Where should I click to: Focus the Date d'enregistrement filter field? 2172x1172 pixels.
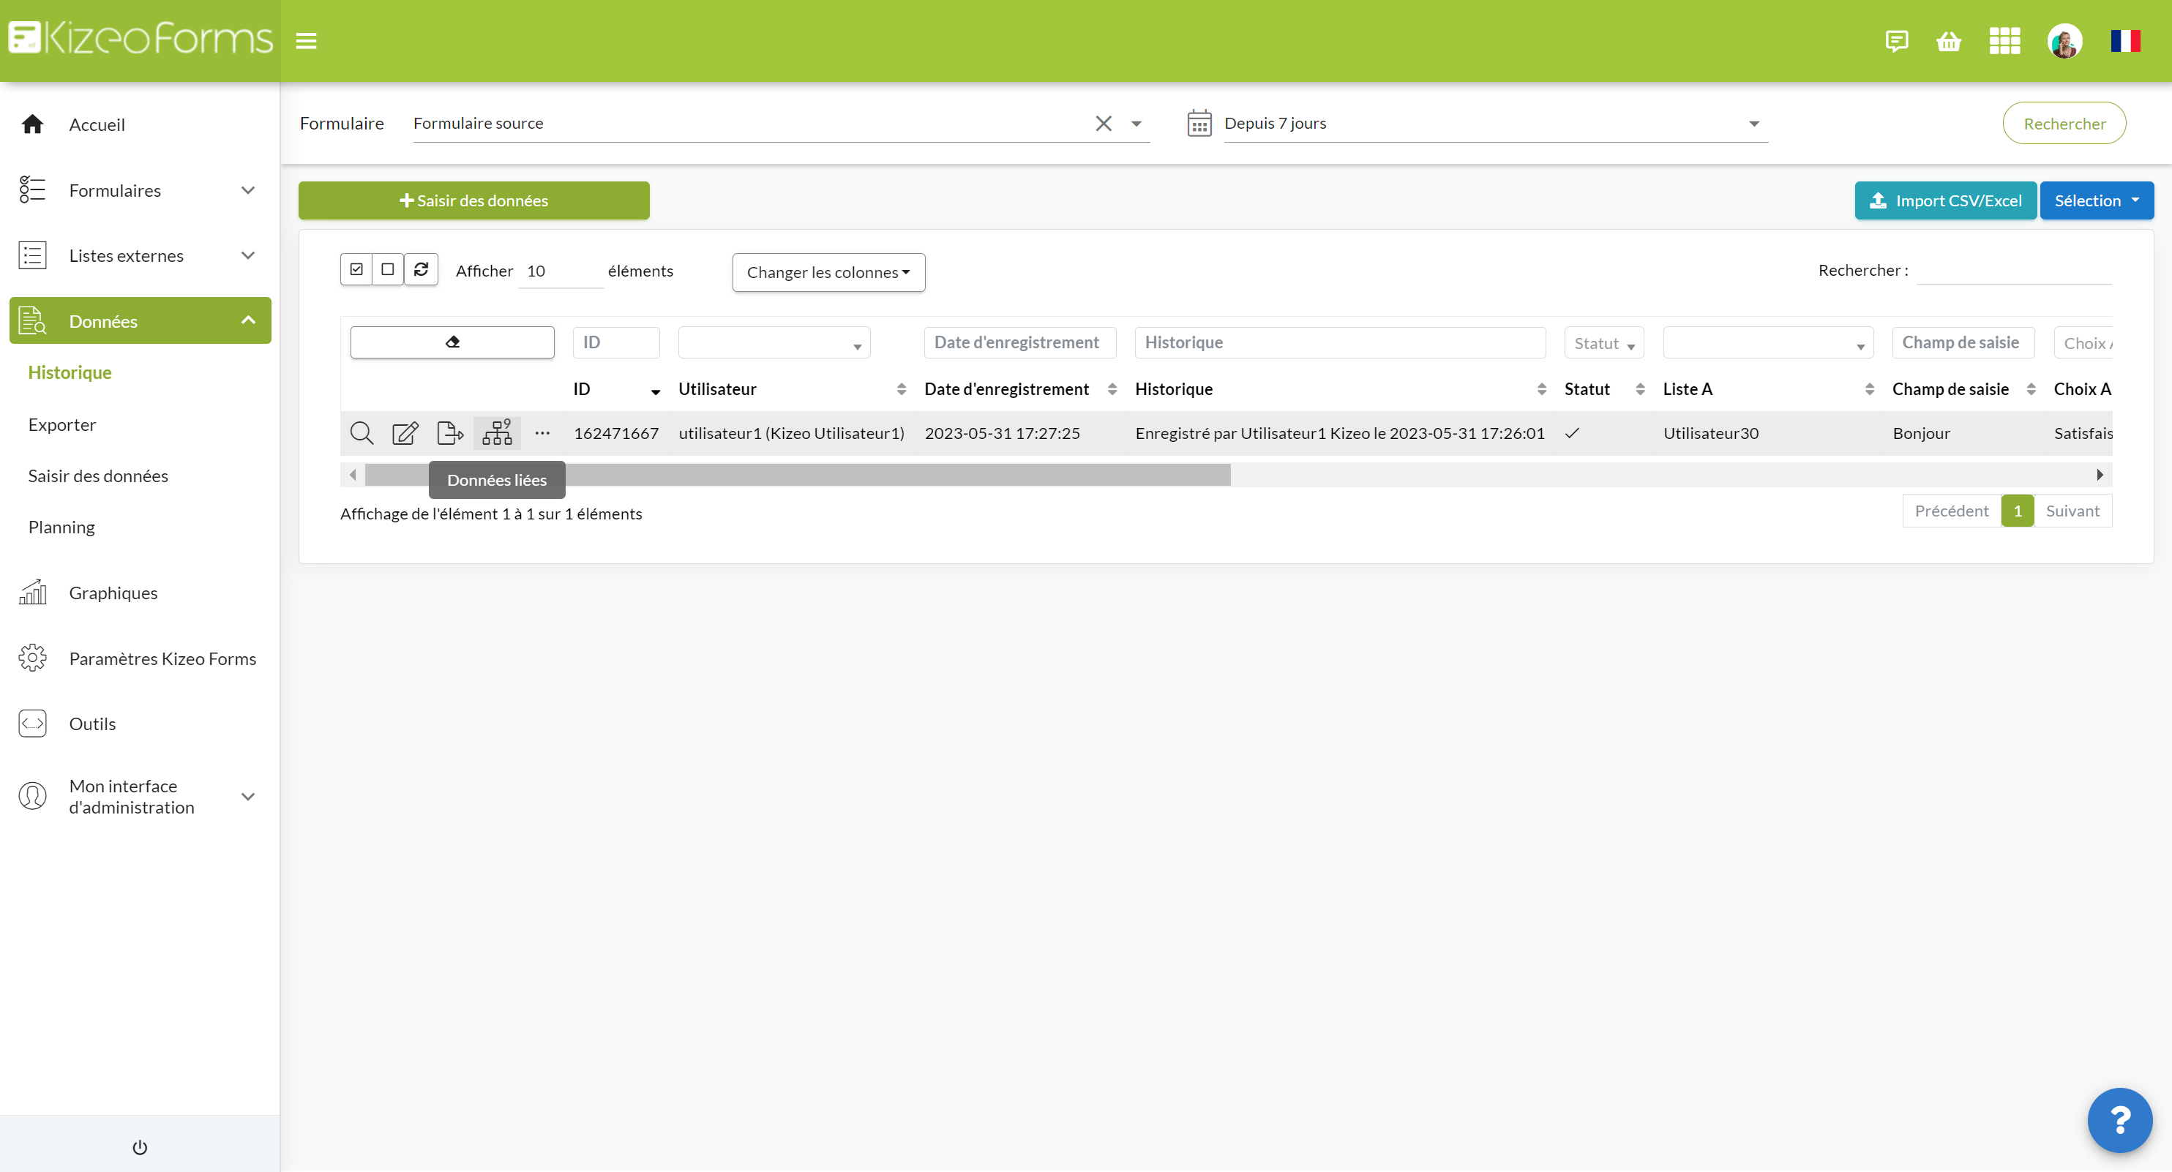[x=1019, y=342]
